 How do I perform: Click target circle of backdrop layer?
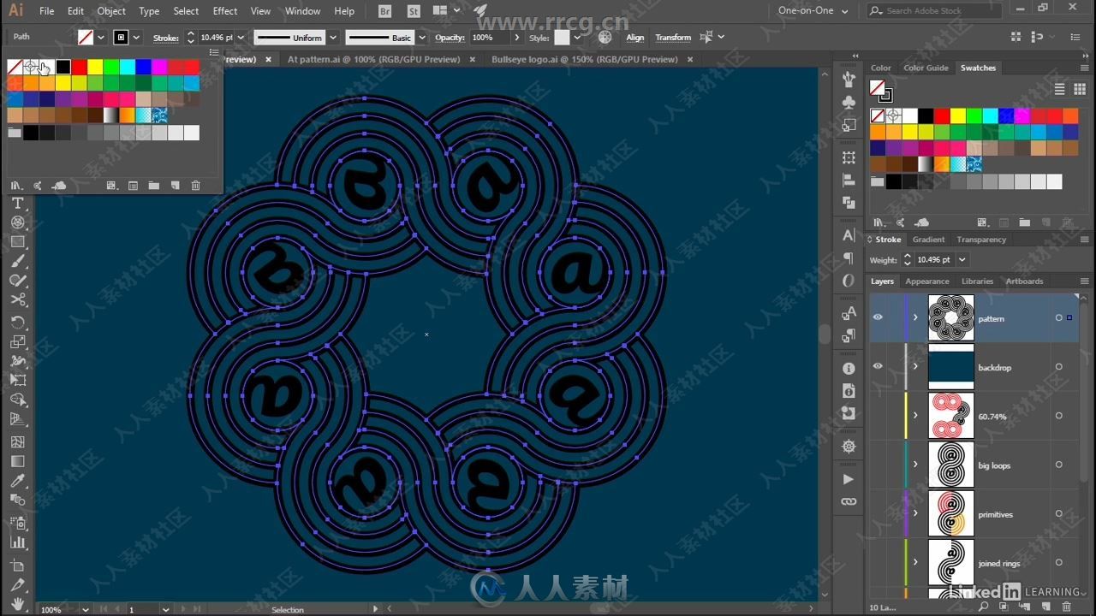(1059, 367)
